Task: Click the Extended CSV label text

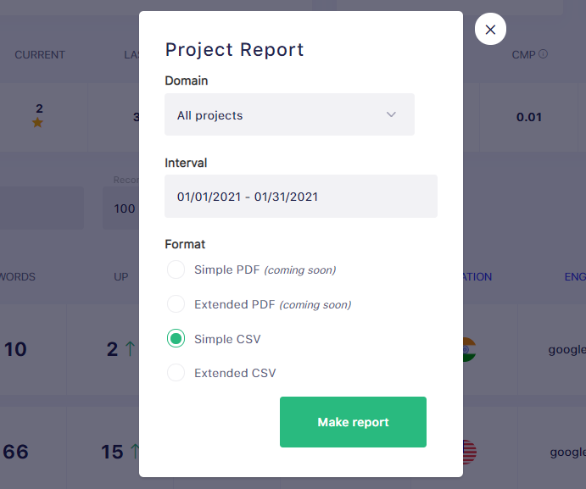Action: (x=235, y=373)
